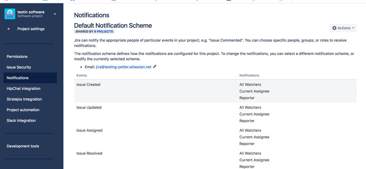This screenshot has height=169, width=366.
Task: Expand the project switcher chevron
Action: tap(55, 14)
